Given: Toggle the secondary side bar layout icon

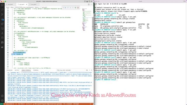Looking at the screenshot, I should (x=89, y=1).
